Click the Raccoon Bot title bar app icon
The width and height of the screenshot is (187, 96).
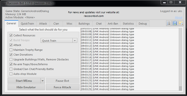4,3
